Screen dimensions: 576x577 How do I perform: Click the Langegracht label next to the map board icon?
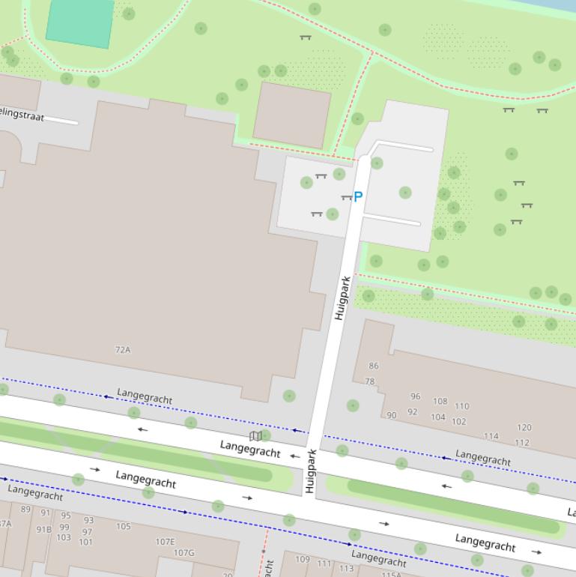(250, 450)
